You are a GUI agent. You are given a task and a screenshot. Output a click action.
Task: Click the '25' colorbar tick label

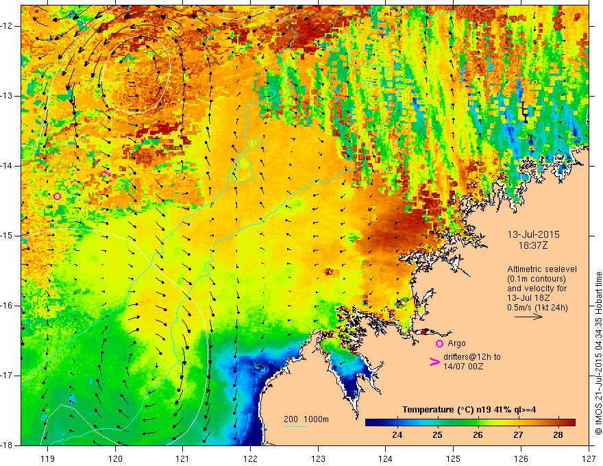(x=437, y=435)
